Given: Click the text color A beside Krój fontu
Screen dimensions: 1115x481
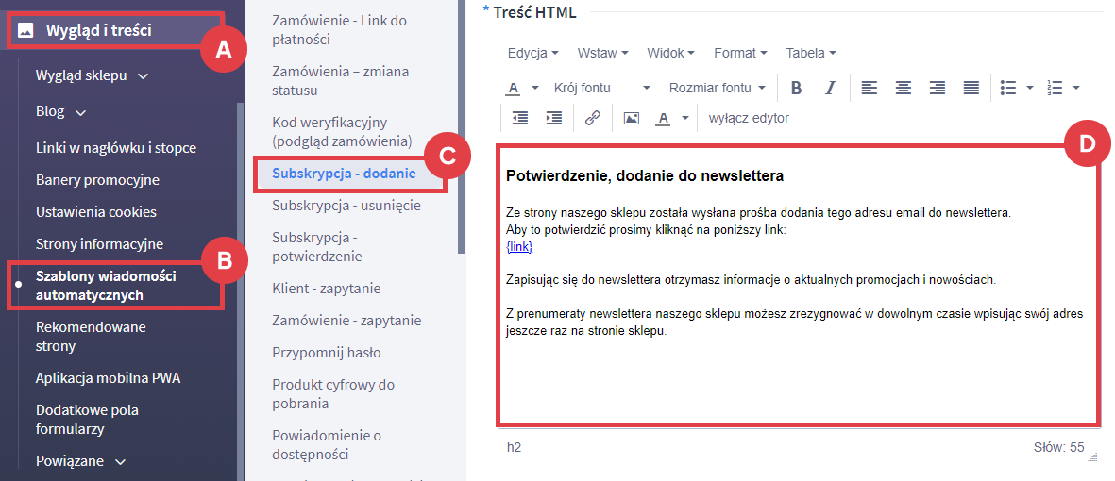Looking at the screenshot, I should tap(514, 88).
